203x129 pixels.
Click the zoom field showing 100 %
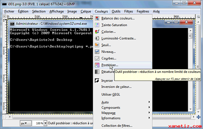click(38, 123)
